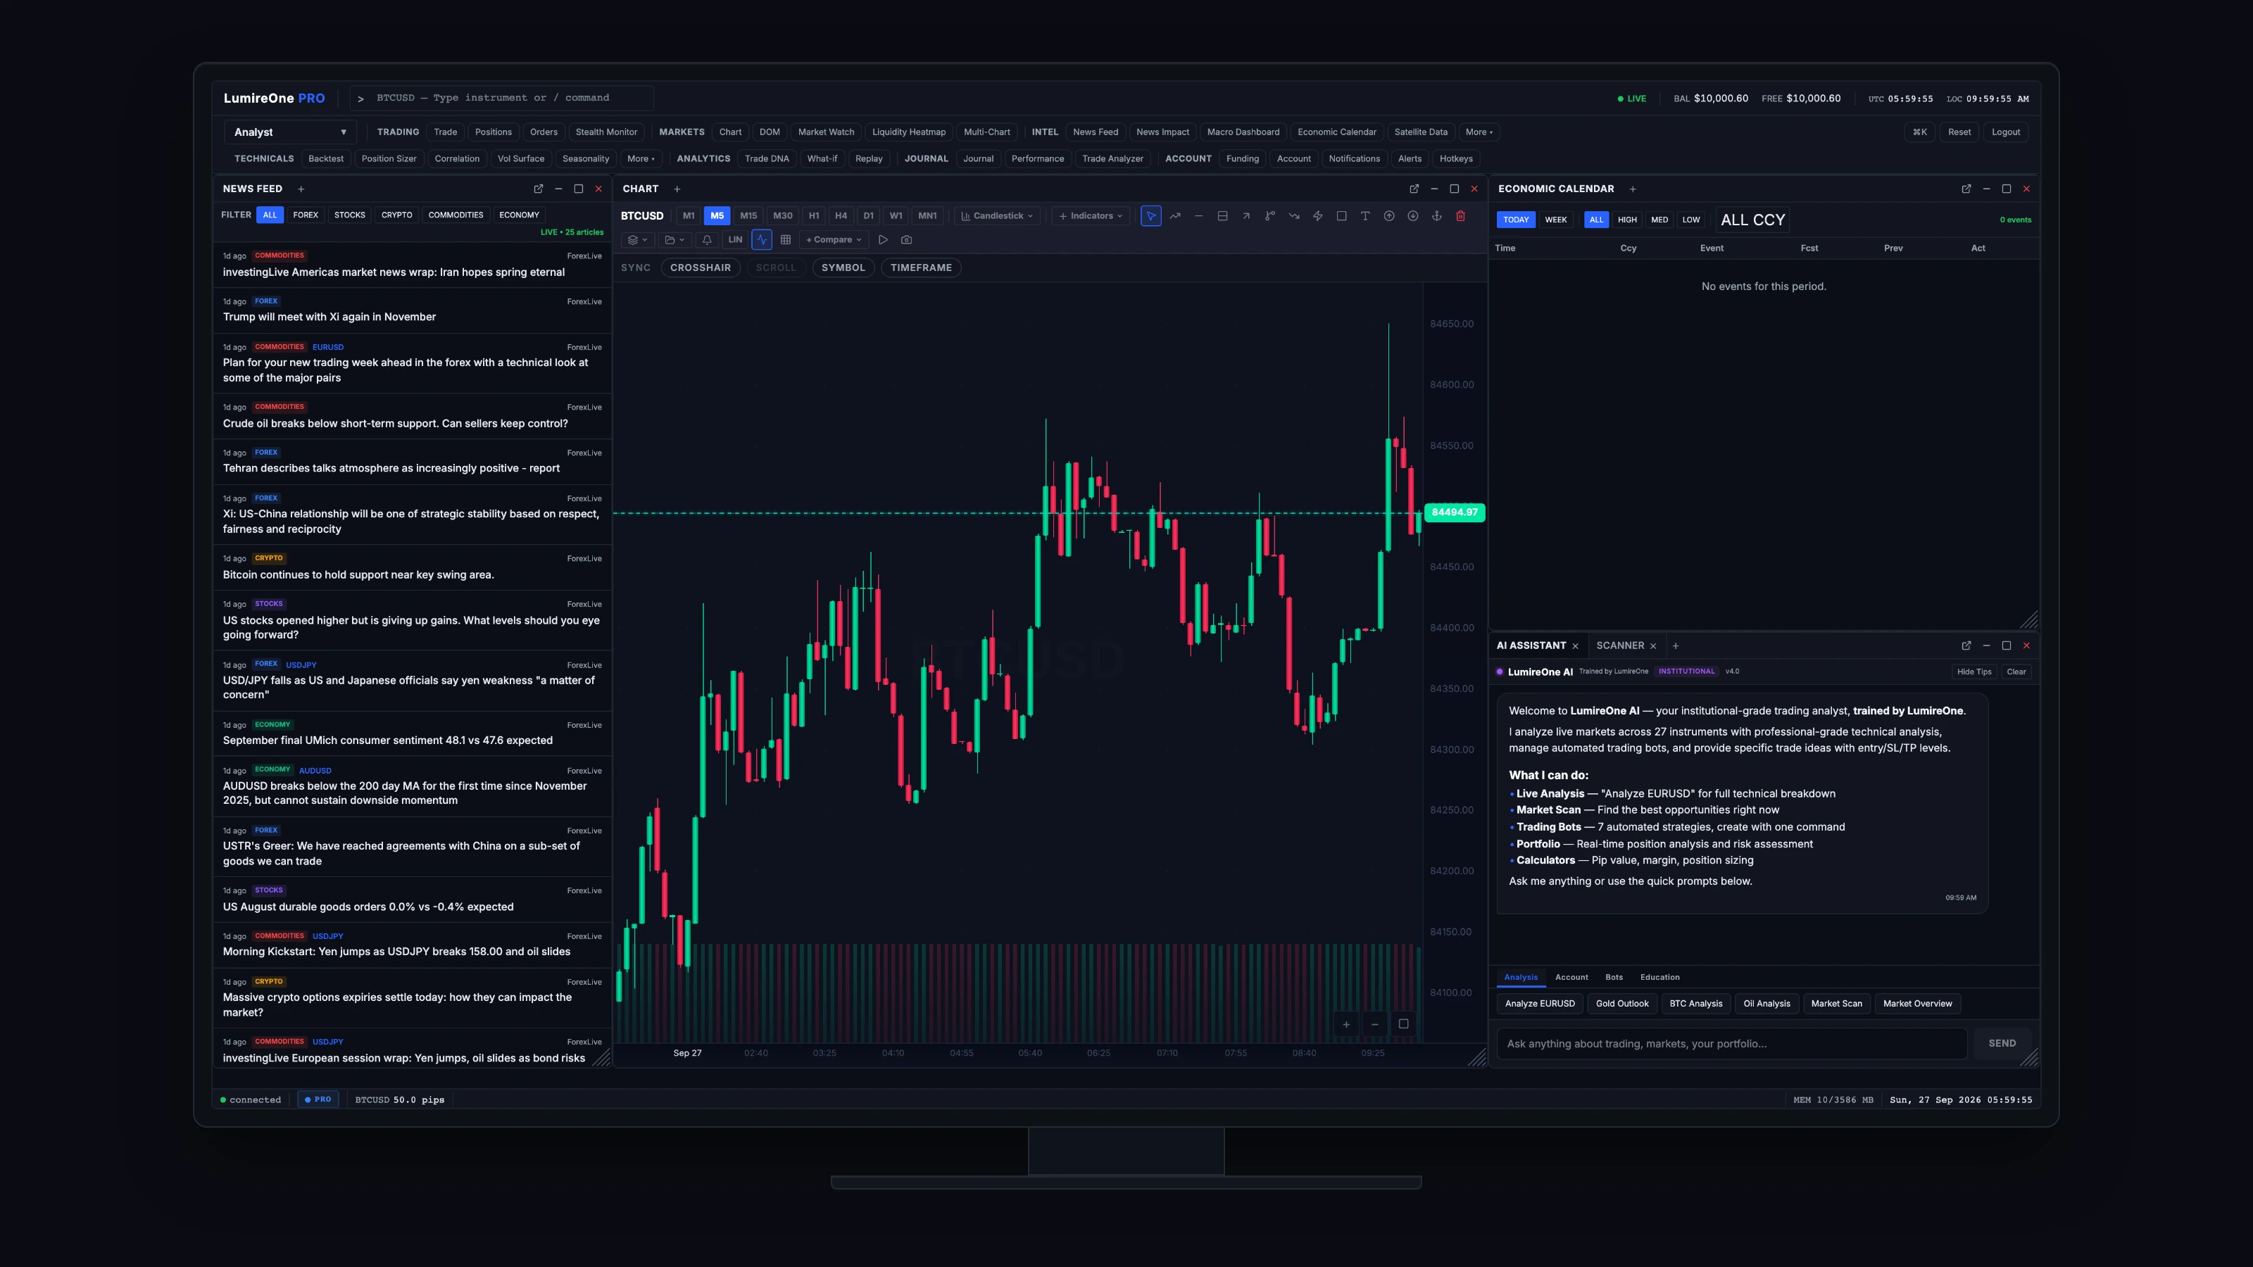Screen dimensions: 2253x1267
Task: Click the 84494.97 current price label
Action: click(x=1455, y=512)
